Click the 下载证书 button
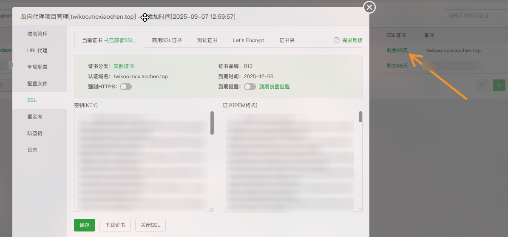 (115, 225)
